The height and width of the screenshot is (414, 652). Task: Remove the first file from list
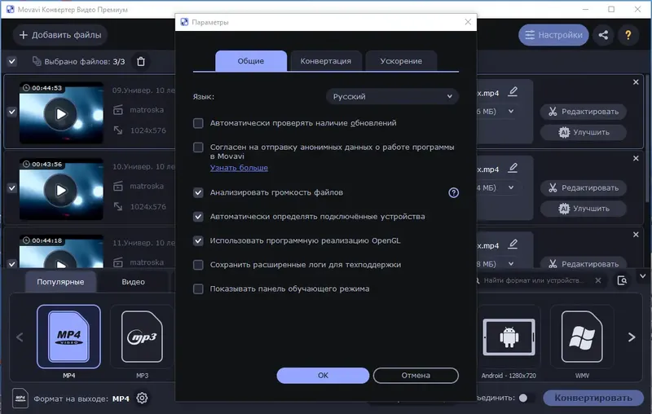(636, 82)
